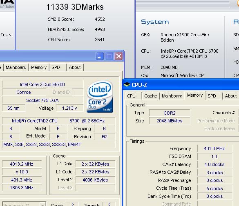Click RAS# to CAS# Delay value 3 clocks
The image size is (239, 206).
pos(214,173)
